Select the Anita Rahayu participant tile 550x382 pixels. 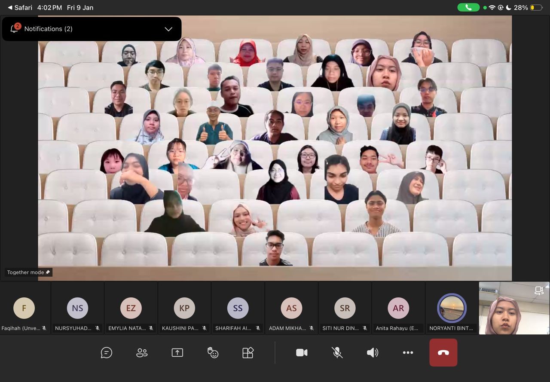398,309
